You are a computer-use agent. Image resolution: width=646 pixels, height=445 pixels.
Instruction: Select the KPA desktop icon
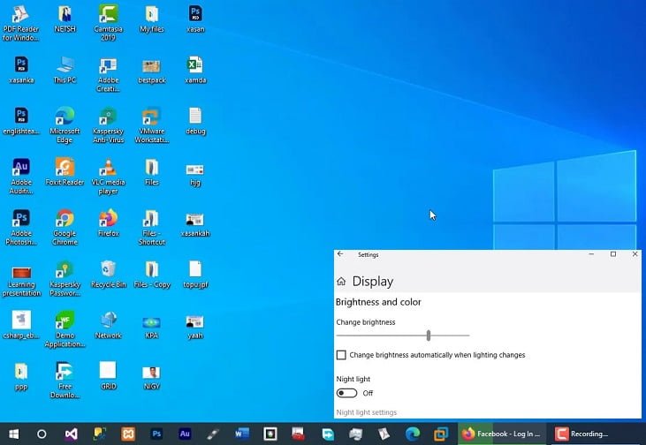pos(152,326)
